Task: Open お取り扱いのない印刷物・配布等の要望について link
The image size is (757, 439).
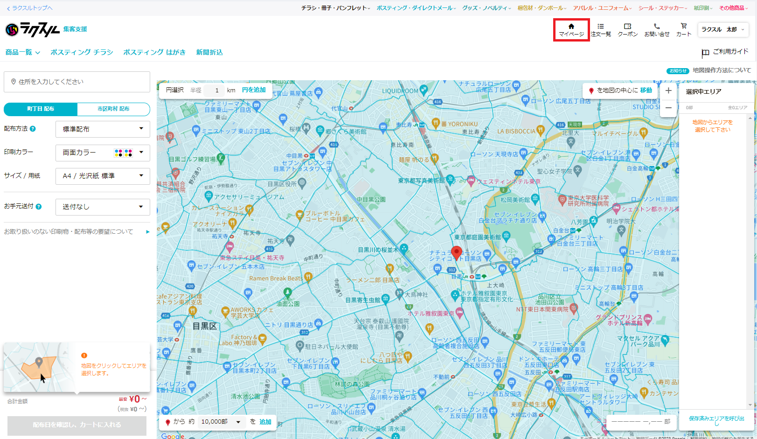Action: [x=77, y=232]
